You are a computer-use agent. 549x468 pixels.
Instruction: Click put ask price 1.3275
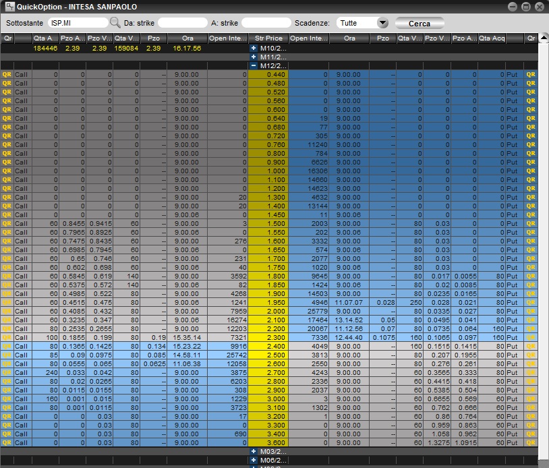tap(438, 442)
